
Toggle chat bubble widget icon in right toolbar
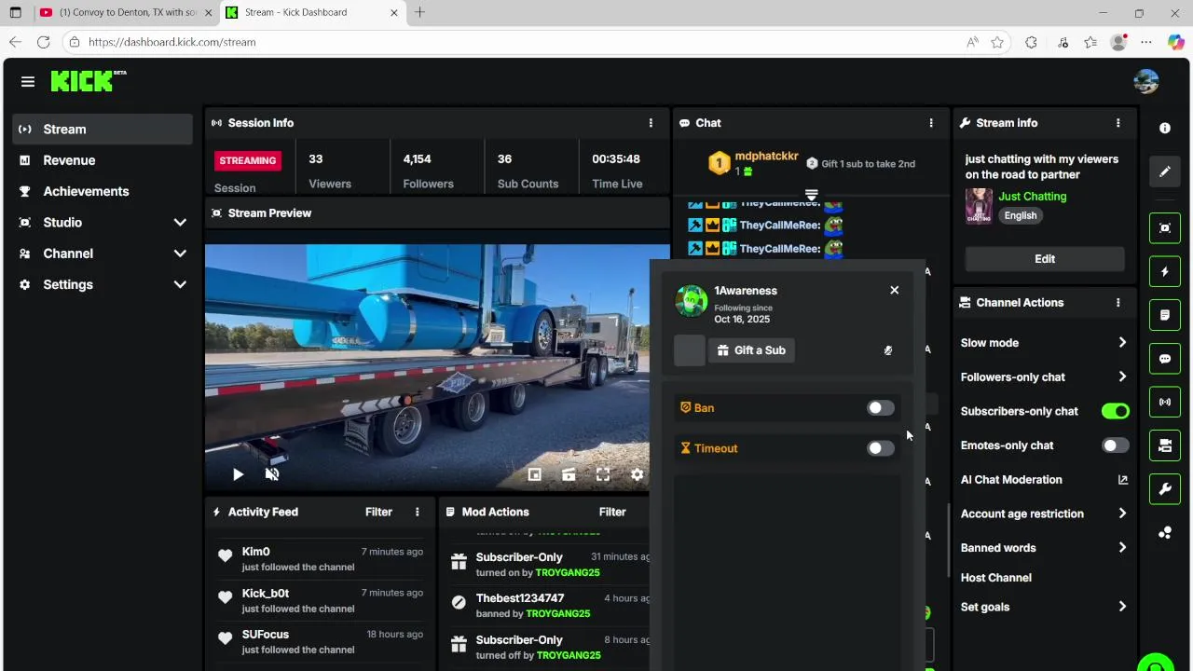tap(1165, 359)
